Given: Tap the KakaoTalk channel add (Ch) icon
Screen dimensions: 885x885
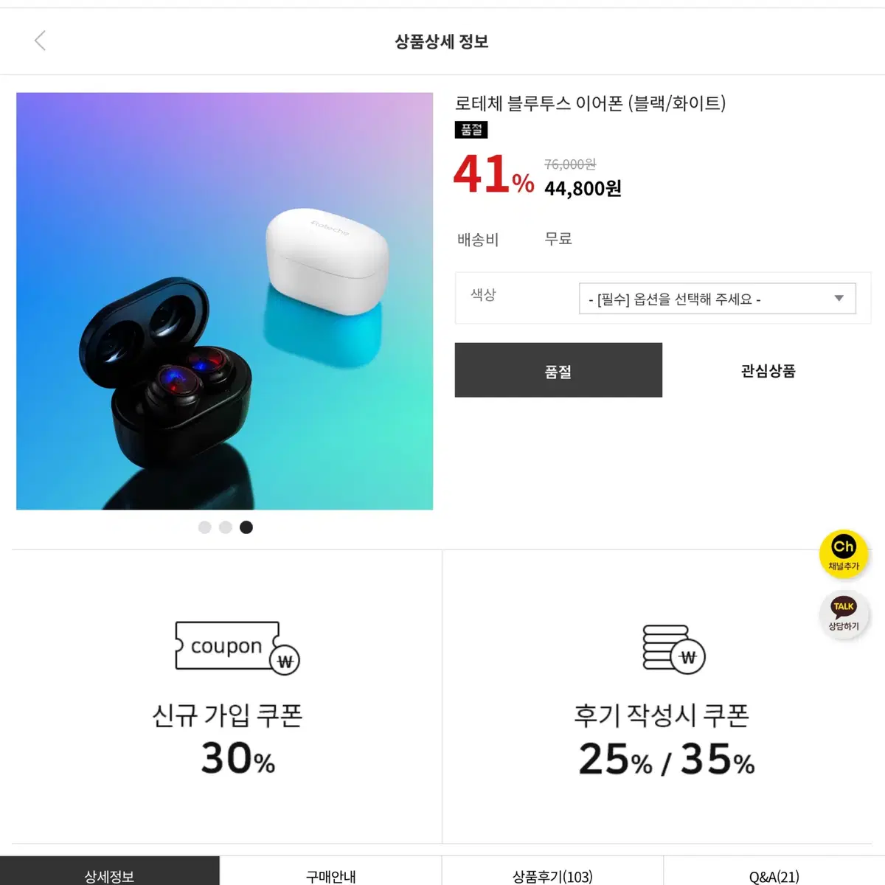Looking at the screenshot, I should click(843, 554).
